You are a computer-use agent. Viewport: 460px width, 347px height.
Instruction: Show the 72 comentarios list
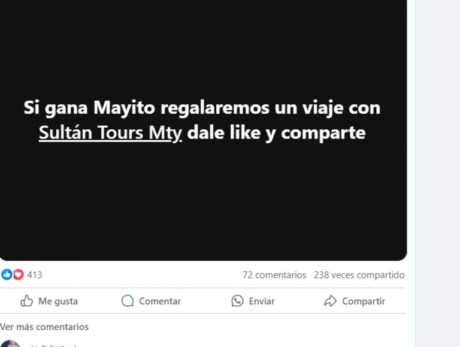click(274, 275)
